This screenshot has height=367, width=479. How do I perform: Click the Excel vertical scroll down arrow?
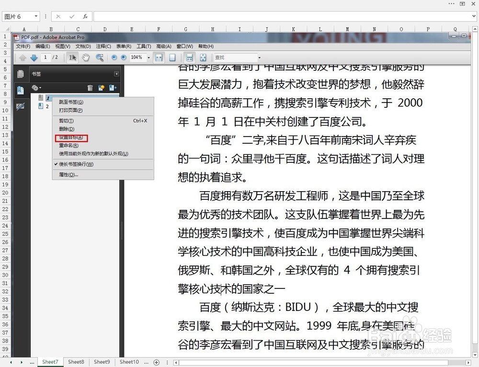click(x=475, y=355)
